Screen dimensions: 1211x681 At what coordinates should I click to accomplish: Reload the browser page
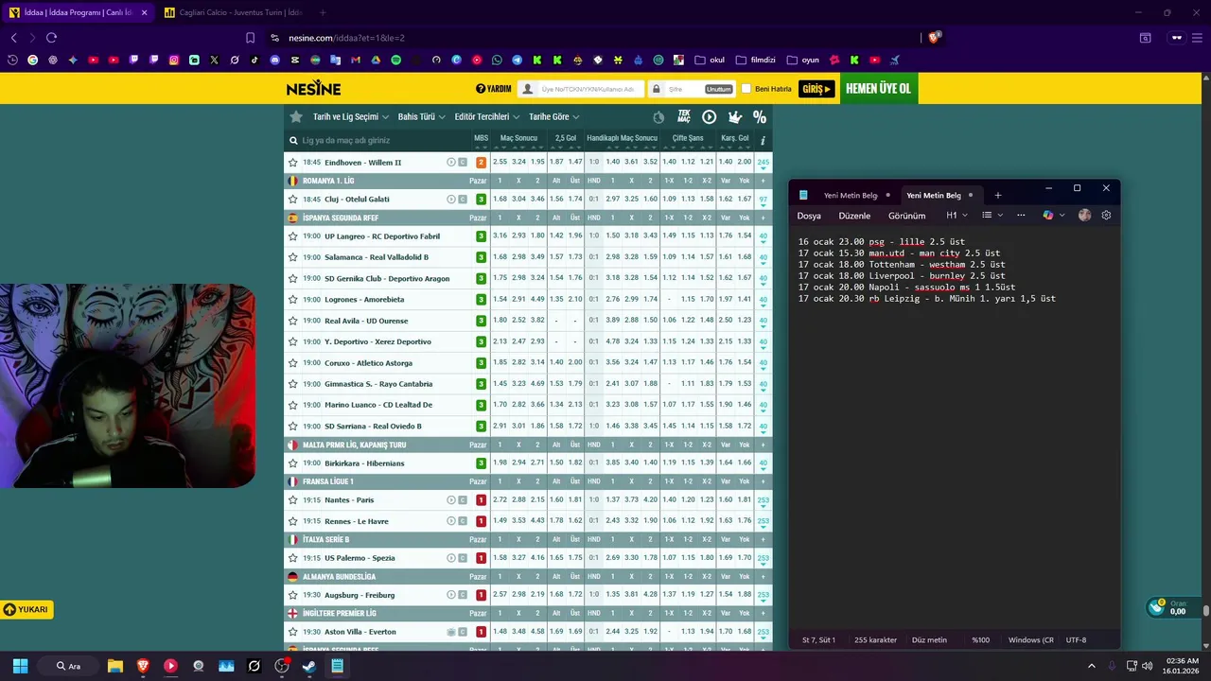click(51, 38)
